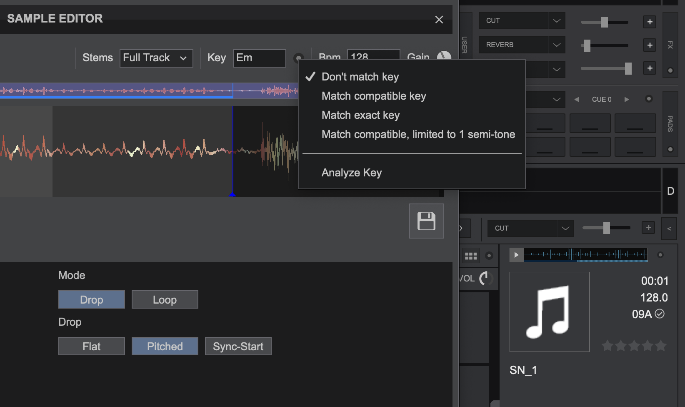Expand the top CUT effect dropdown

(x=557, y=20)
